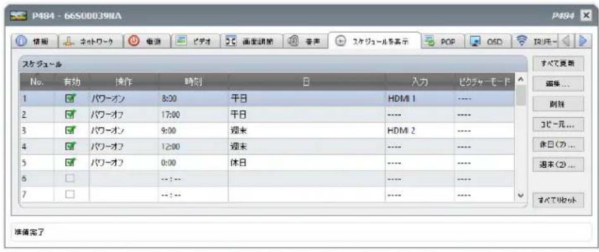This screenshot has width=599, height=252.
Task: Select the スケジュールを表示 tab
Action: click(x=374, y=41)
